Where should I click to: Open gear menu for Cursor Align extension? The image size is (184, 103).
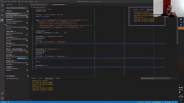pyautogui.click(x=27, y=35)
